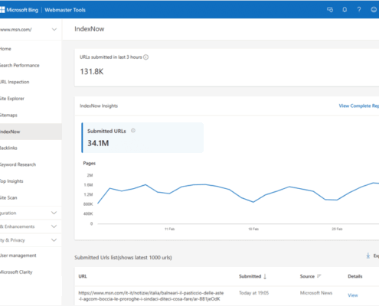The height and width of the screenshot is (306, 379).
Task: Open URL Inspection in sidebar
Action: point(15,82)
